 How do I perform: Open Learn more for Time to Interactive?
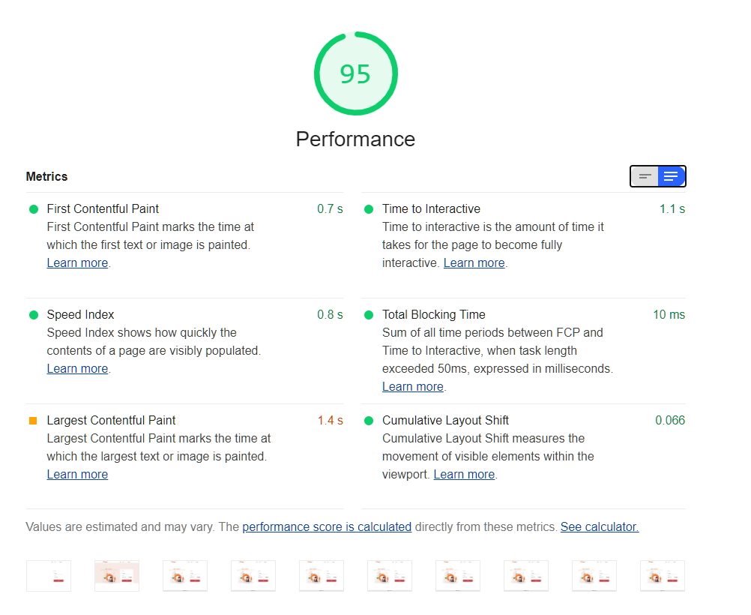pos(474,262)
